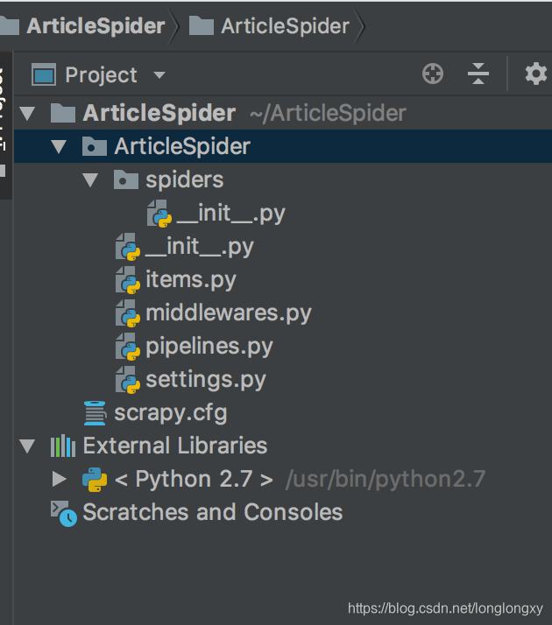Image resolution: width=552 pixels, height=625 pixels.
Task: Click the External Libraries bars icon
Action: click(63, 446)
